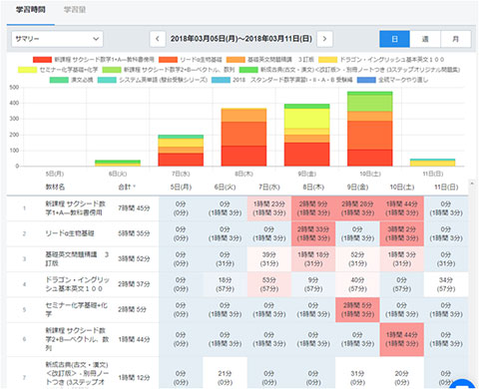Click the 6日(火) bar in chart
The width and height of the screenshot is (479, 389).
click(118, 163)
